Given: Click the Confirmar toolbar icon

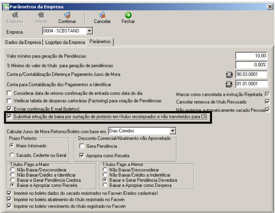Looking at the screenshot, I should [x=67, y=15].
